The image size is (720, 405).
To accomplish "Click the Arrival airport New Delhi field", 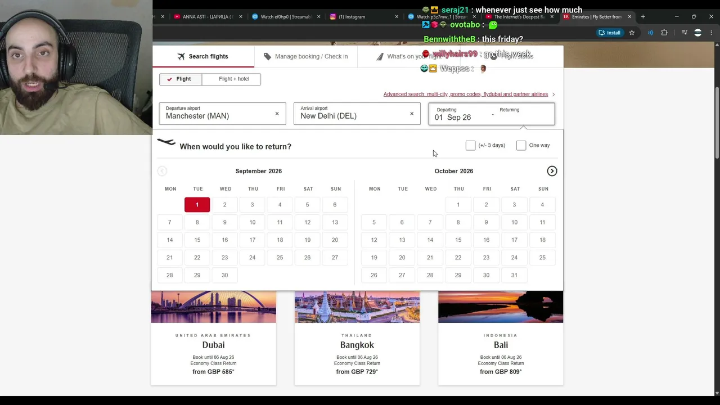I will pos(357,114).
